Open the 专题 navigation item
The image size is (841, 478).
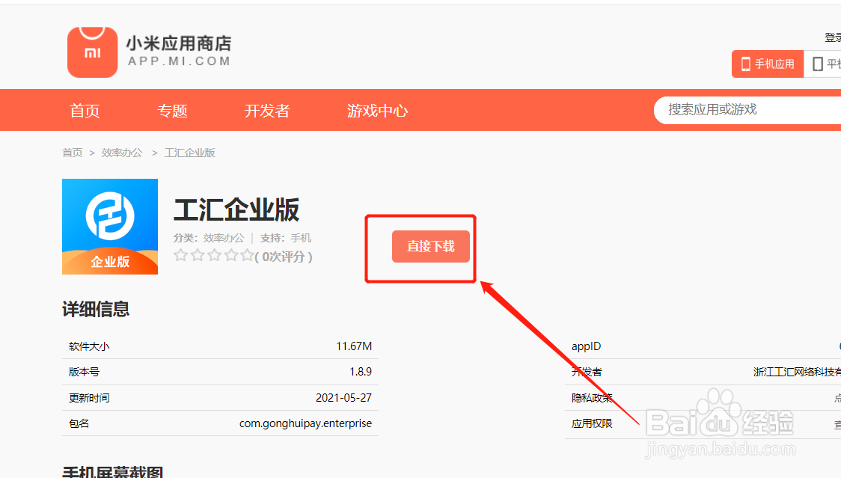coord(173,110)
